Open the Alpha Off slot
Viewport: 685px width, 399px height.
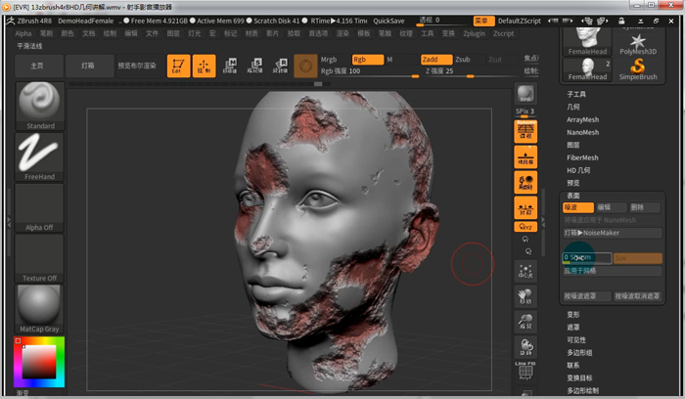[40, 207]
